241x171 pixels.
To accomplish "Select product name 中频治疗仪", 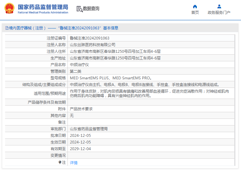I will pyautogui.click(x=79, y=64).
